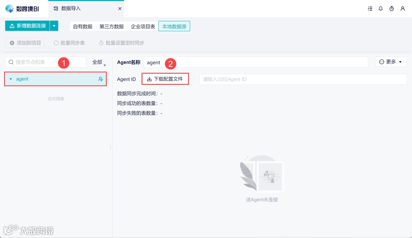Click the authorization icon beside agent node
This screenshot has height=238, width=412.
pyautogui.click(x=100, y=79)
